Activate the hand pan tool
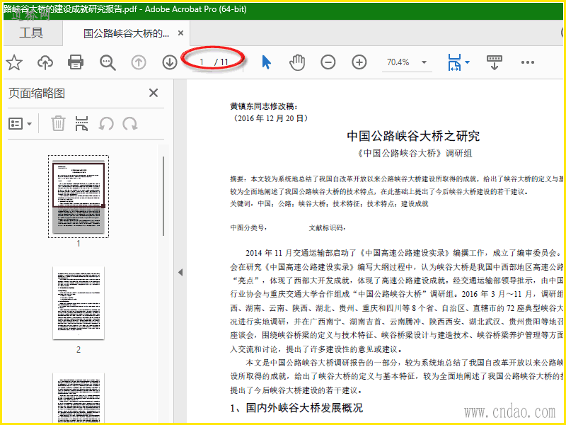 [296, 62]
